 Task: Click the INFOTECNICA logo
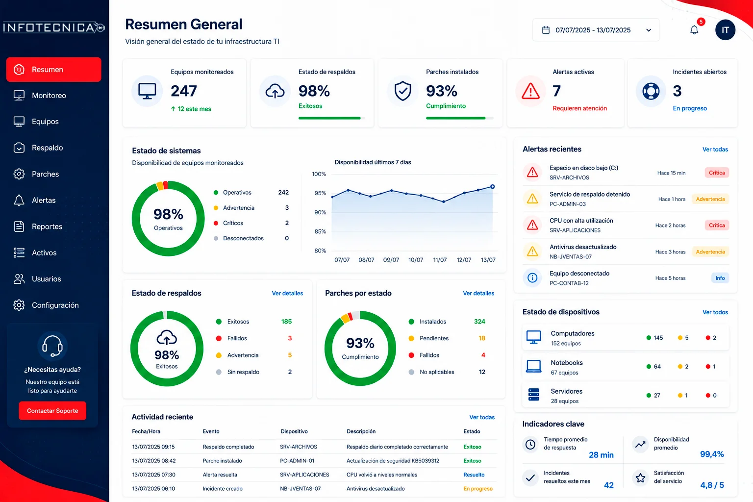click(x=54, y=27)
